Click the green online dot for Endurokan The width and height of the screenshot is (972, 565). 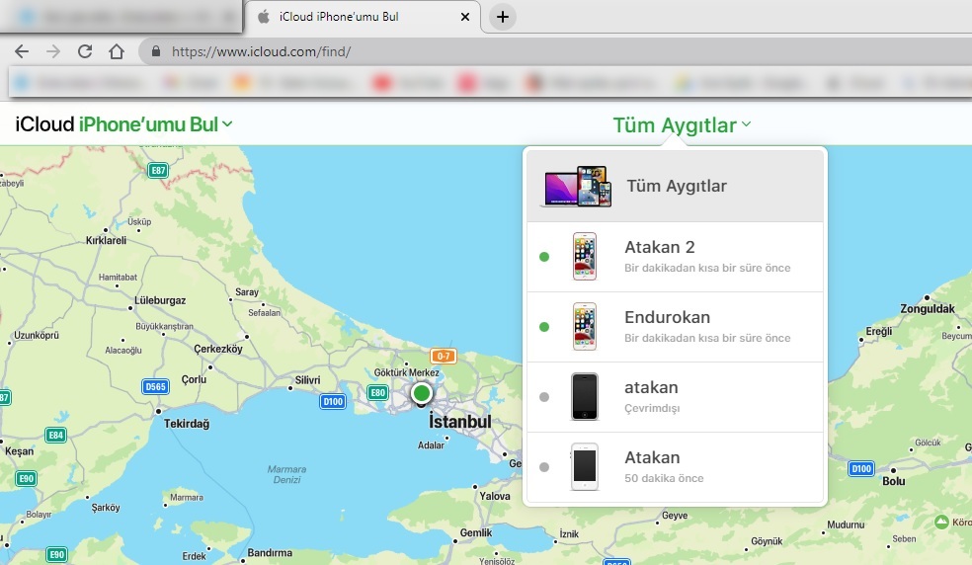tap(544, 327)
